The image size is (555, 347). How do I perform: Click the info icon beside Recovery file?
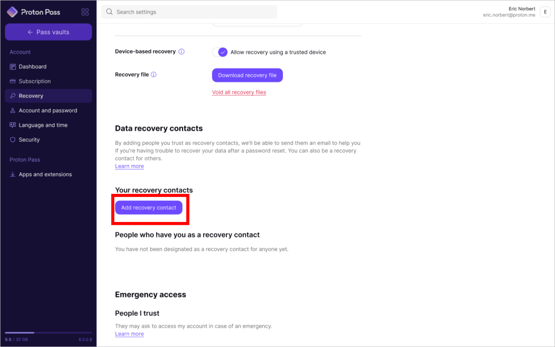click(x=153, y=75)
